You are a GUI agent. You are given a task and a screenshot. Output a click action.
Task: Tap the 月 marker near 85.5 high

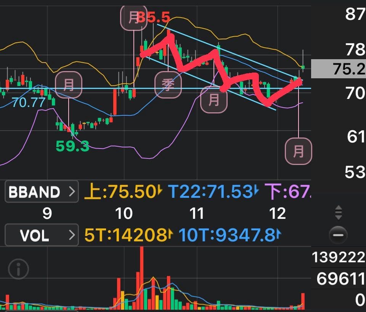134,17
